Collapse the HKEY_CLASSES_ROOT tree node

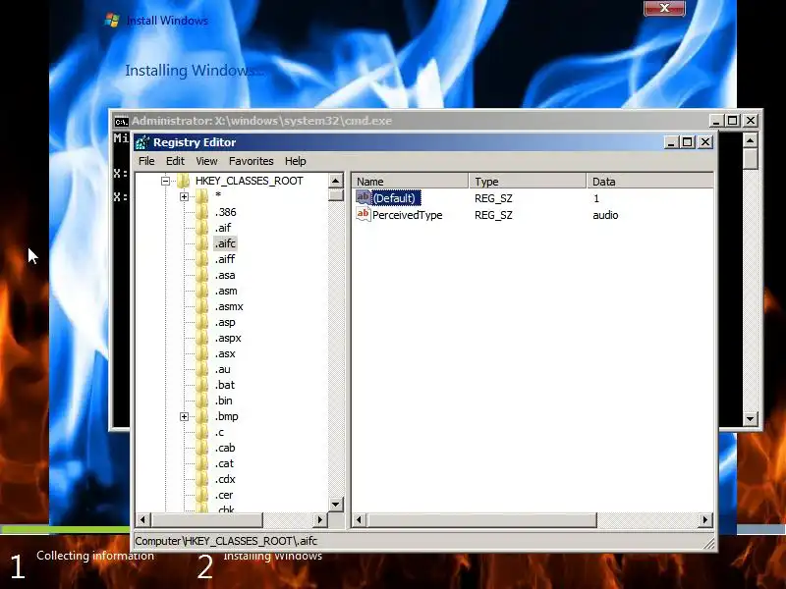point(165,181)
